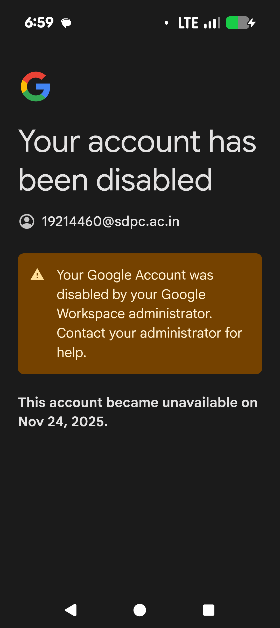Tap the chat bubble notification icon
280x628 pixels.
click(66, 23)
